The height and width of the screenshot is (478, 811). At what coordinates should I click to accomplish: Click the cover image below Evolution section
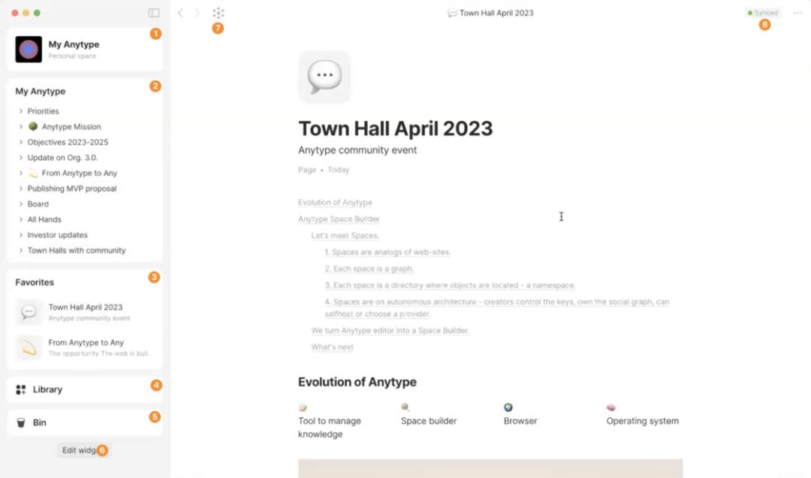point(490,468)
